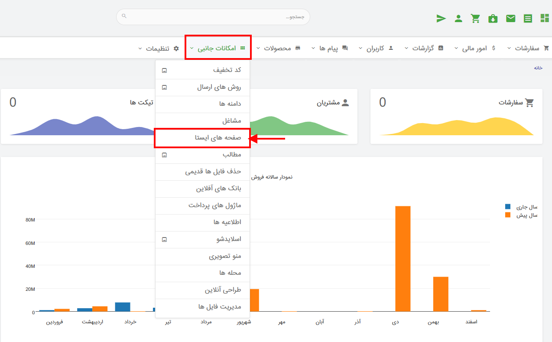The image size is (552, 342).
Task: Click the store icon beside محصولات
Action: coord(298,48)
